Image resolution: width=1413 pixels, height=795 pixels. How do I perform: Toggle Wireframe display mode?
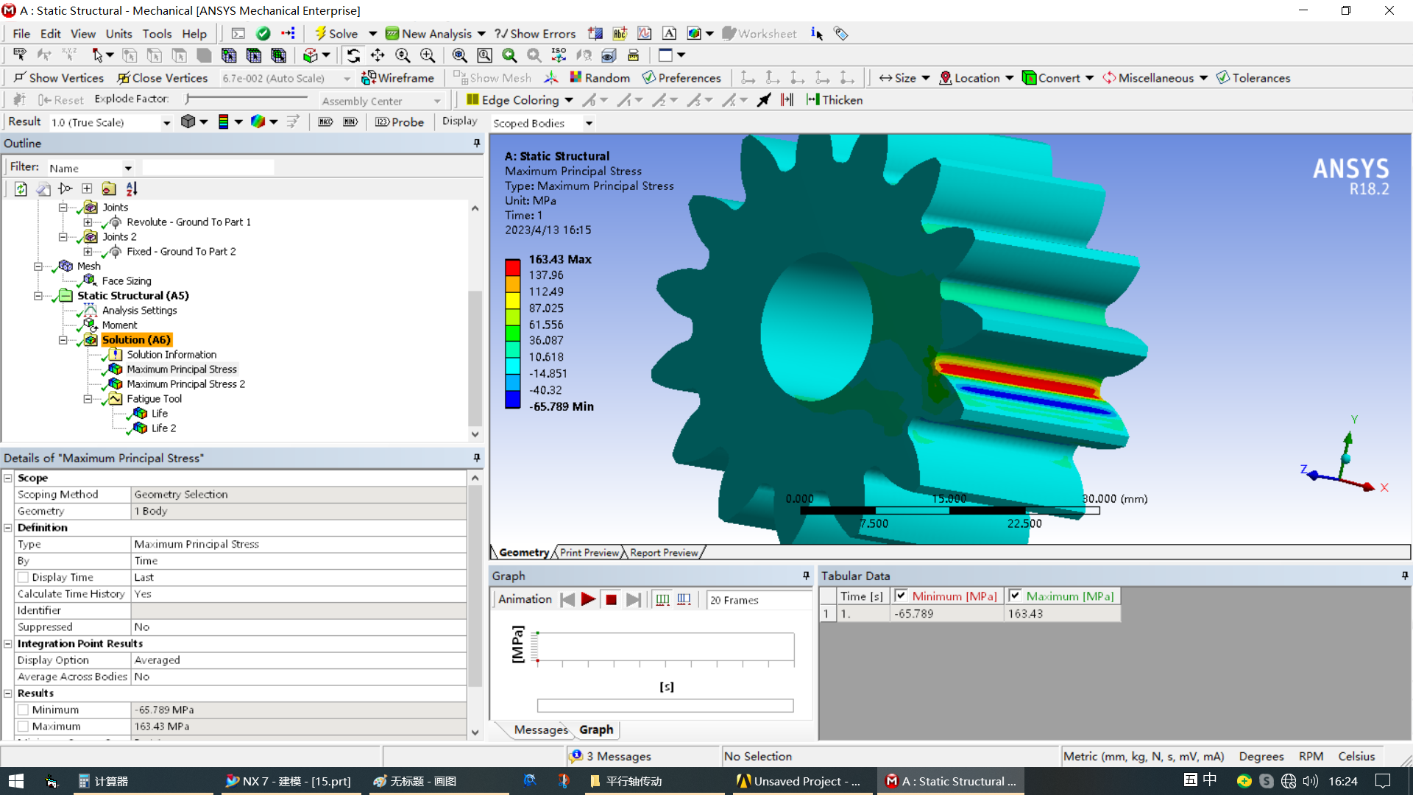click(398, 78)
